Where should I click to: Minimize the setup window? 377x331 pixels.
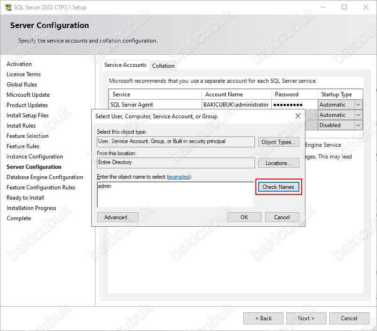click(323, 7)
